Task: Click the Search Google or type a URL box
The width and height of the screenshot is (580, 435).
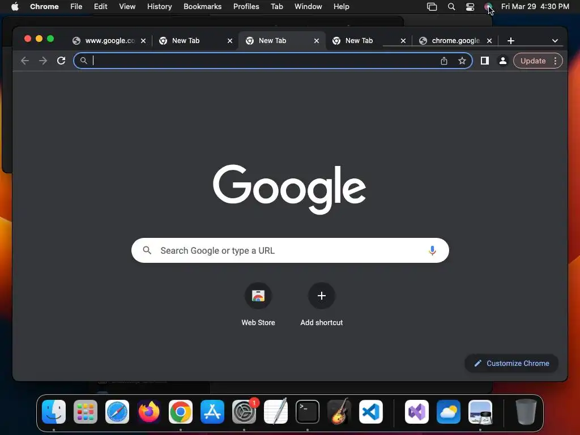Action: [x=290, y=250]
